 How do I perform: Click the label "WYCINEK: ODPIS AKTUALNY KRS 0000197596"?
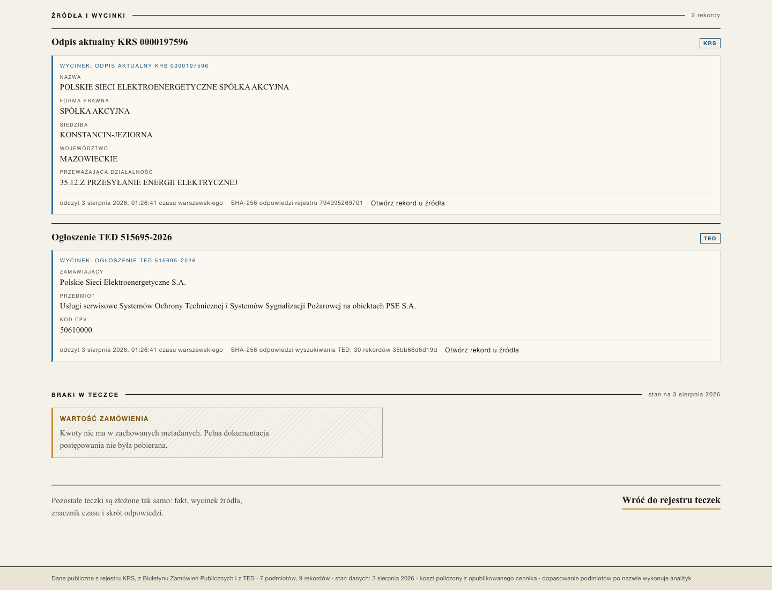click(x=134, y=66)
